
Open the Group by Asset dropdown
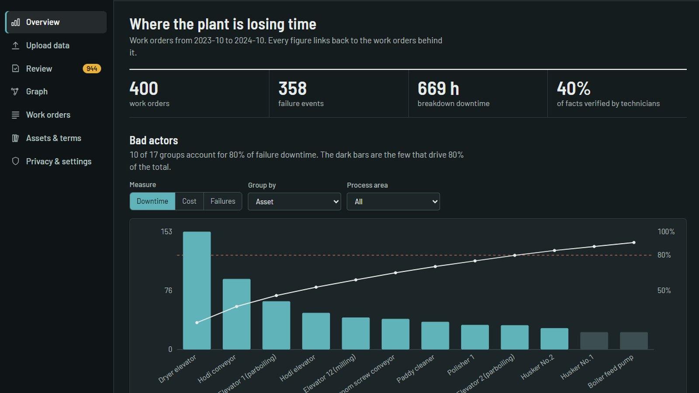[294, 202]
